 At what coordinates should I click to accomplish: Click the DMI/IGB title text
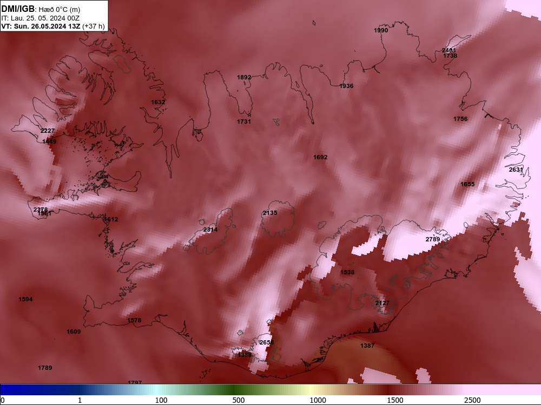(18, 9)
